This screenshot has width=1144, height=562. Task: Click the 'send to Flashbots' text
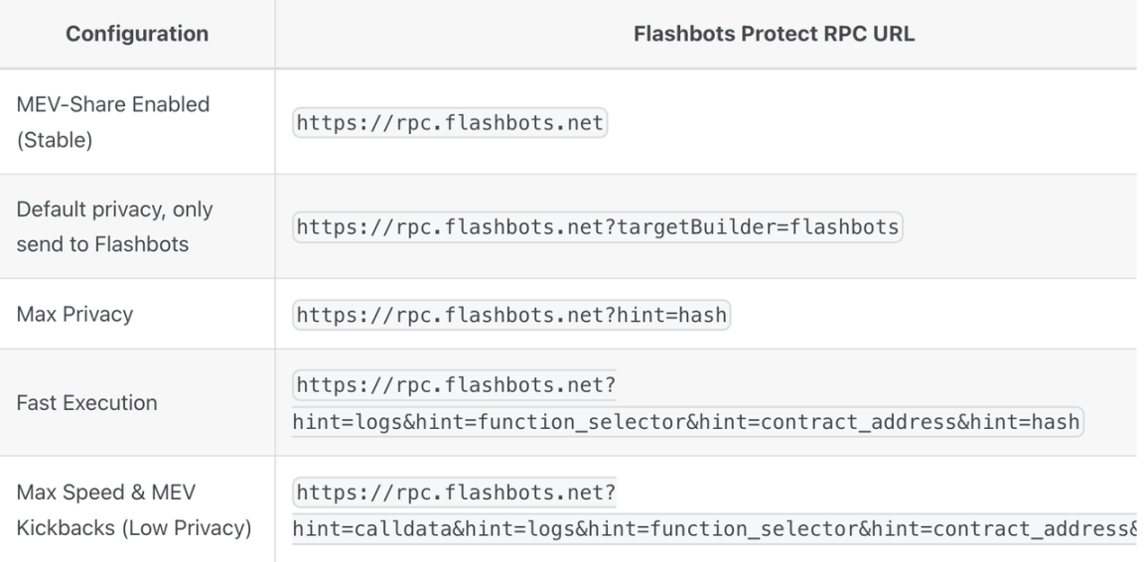102,244
